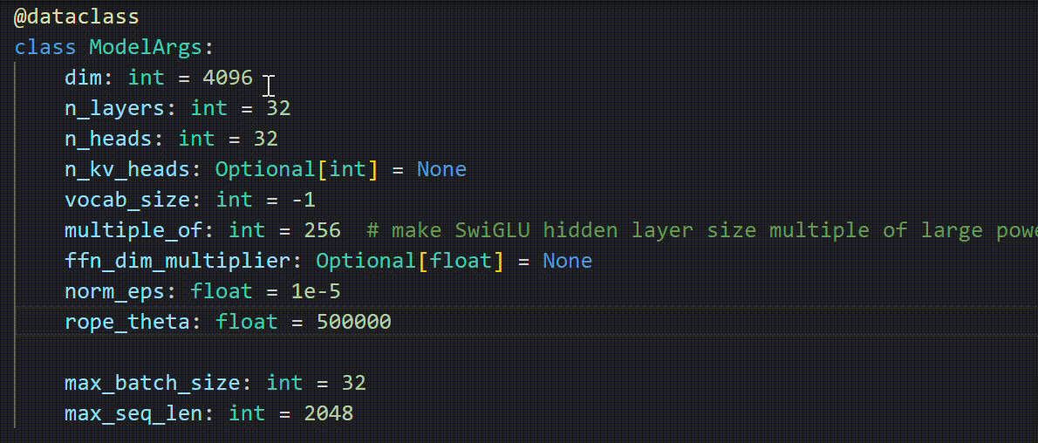The width and height of the screenshot is (1038, 443).
Task: Click float inside Optional brackets
Action: [461, 261]
